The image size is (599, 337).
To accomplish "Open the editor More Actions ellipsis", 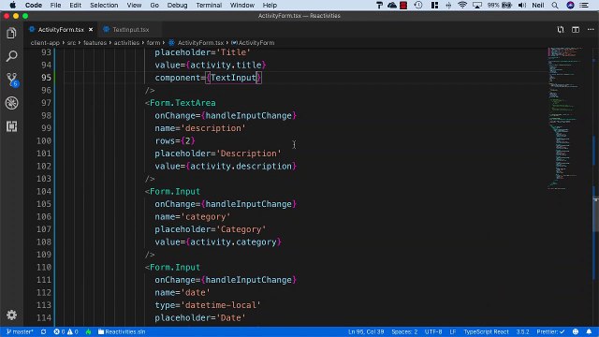I will [x=591, y=29].
